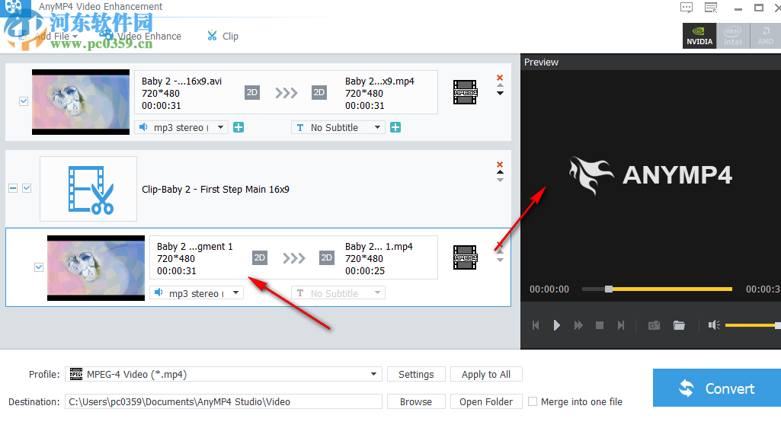Remove Baby 2 avi file with red X

pyautogui.click(x=500, y=78)
